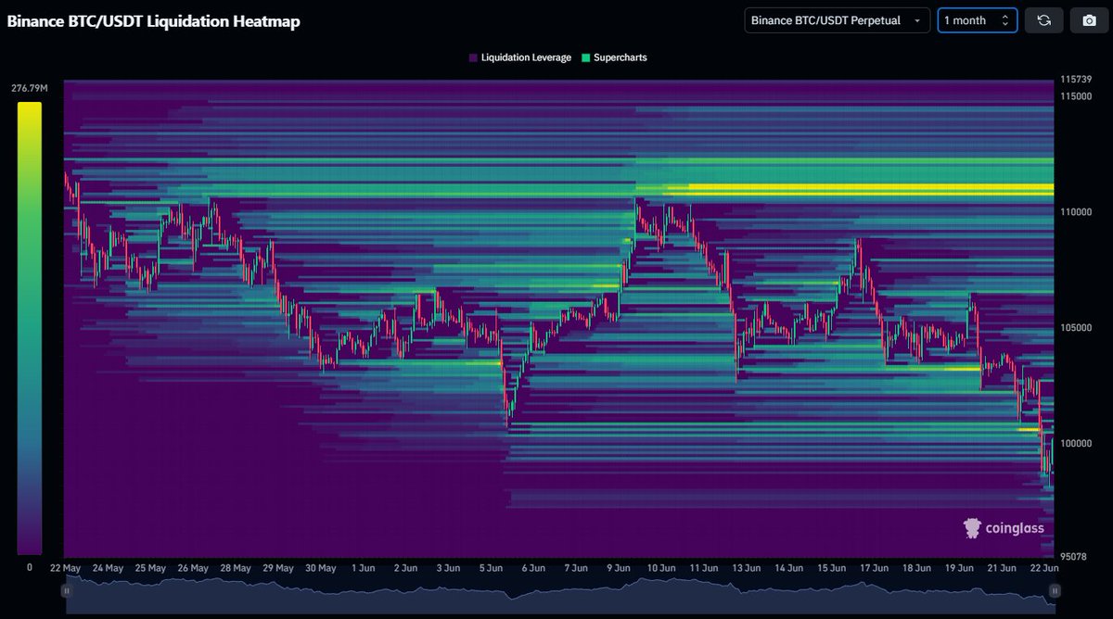Click the 7 Jun date label
The width and height of the screenshot is (1113, 619).
click(x=577, y=568)
